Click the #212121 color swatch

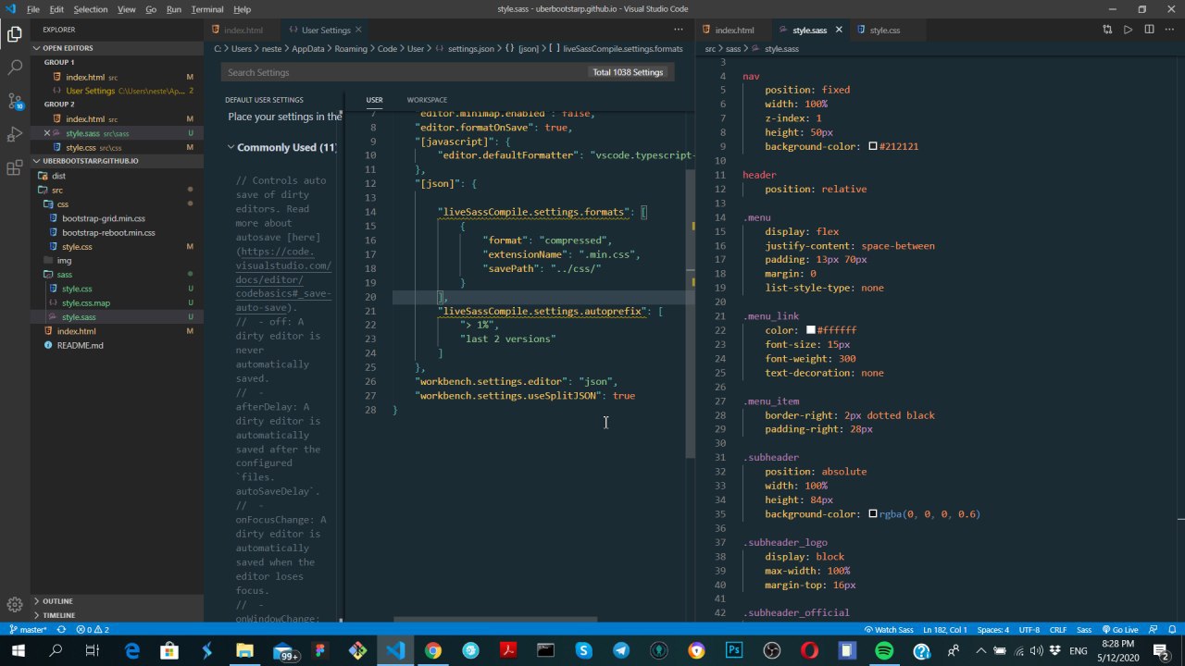873,146
